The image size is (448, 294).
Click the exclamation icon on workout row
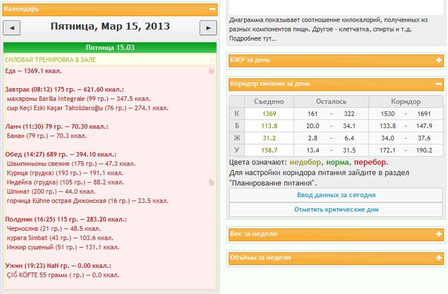(x=211, y=60)
